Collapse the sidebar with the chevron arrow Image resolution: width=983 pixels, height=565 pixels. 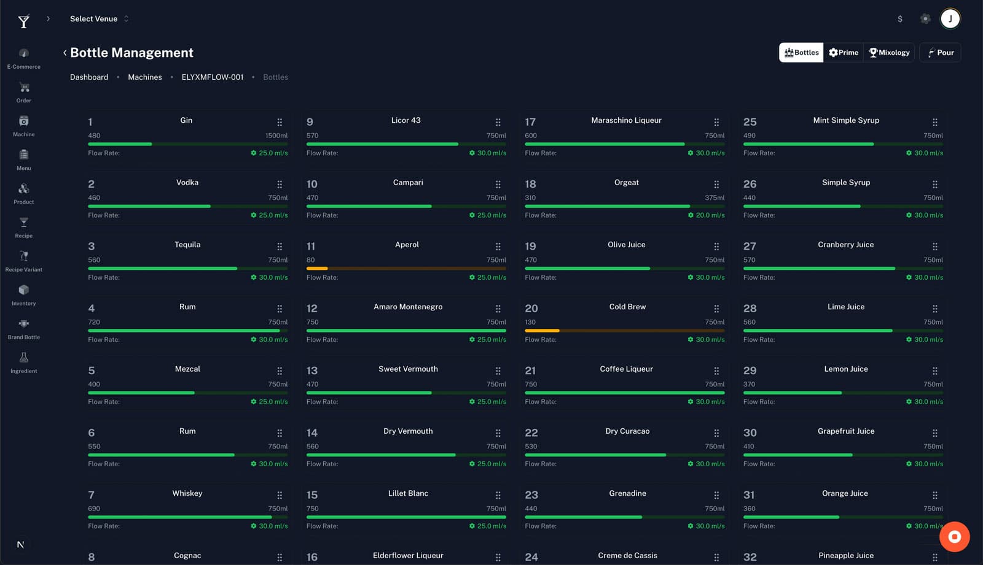(48, 18)
